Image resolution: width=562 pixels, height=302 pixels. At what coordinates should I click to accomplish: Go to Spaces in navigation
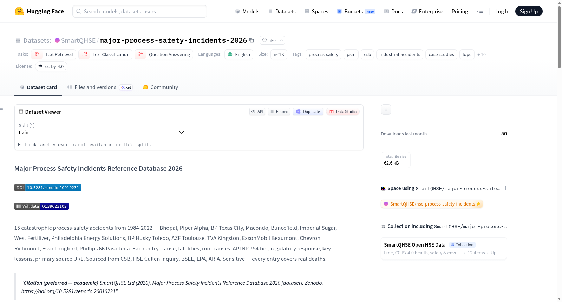point(316,11)
